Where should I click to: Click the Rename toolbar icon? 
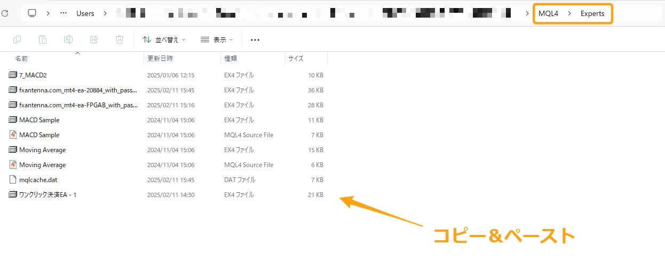tap(68, 40)
